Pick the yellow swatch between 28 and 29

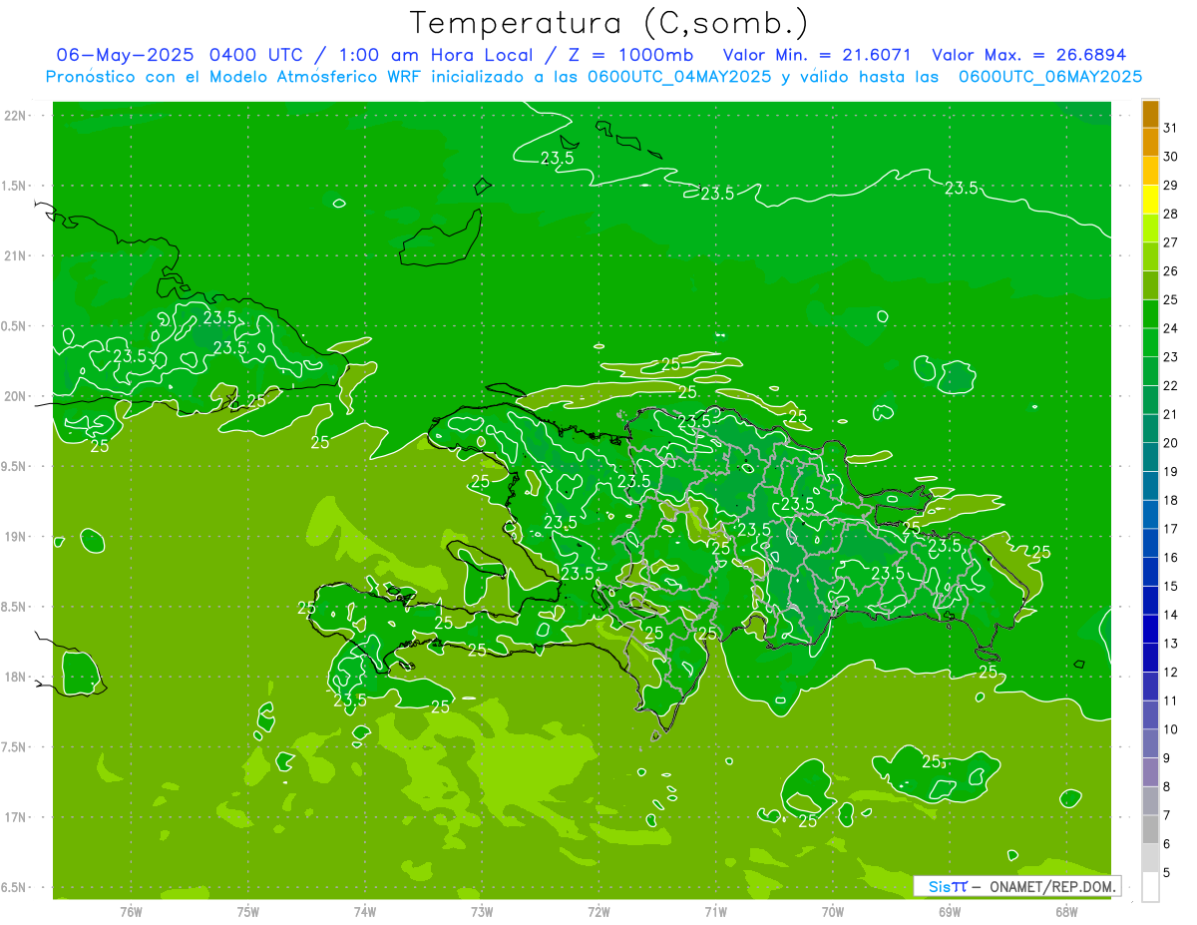tap(1150, 200)
